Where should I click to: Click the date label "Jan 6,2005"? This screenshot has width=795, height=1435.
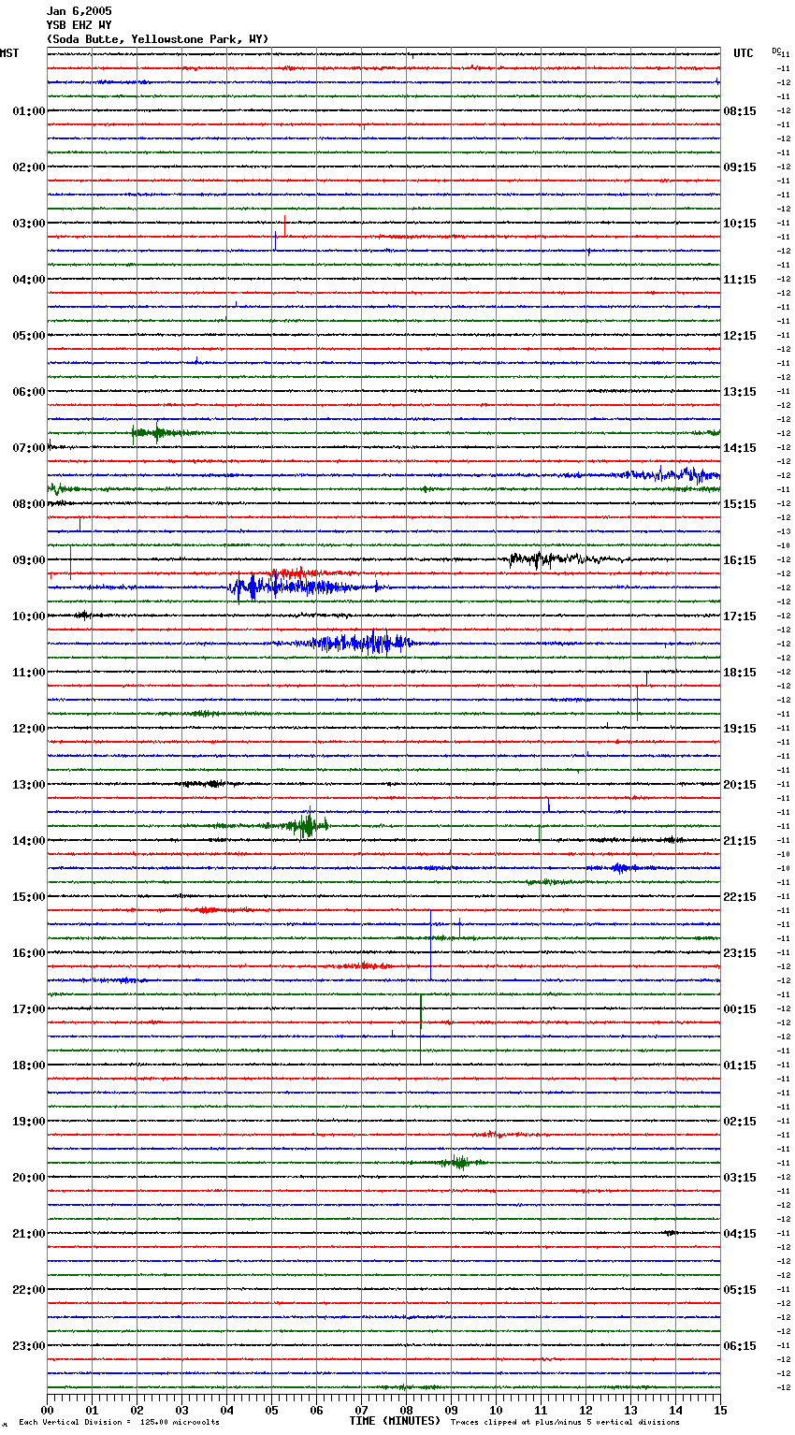pos(79,11)
